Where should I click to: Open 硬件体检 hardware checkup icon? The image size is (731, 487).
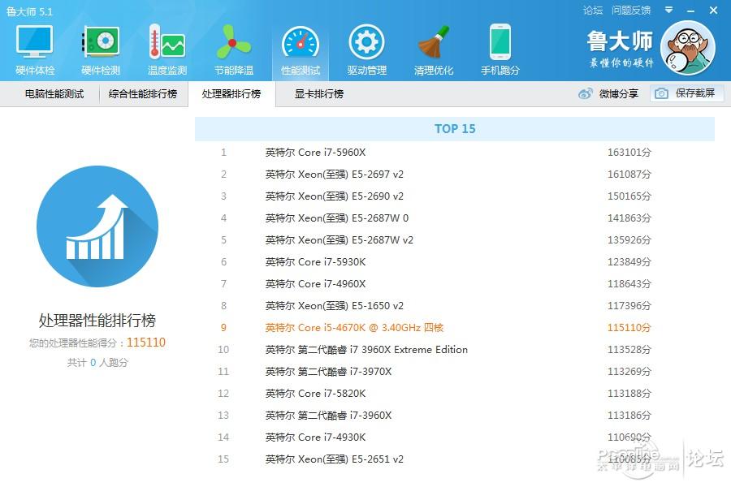pos(34,42)
